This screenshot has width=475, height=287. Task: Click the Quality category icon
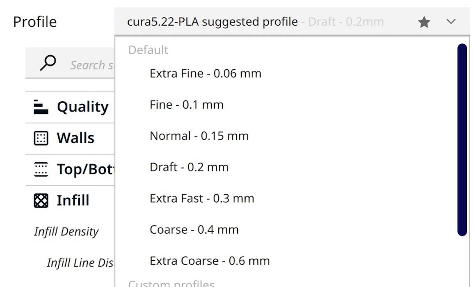point(41,107)
